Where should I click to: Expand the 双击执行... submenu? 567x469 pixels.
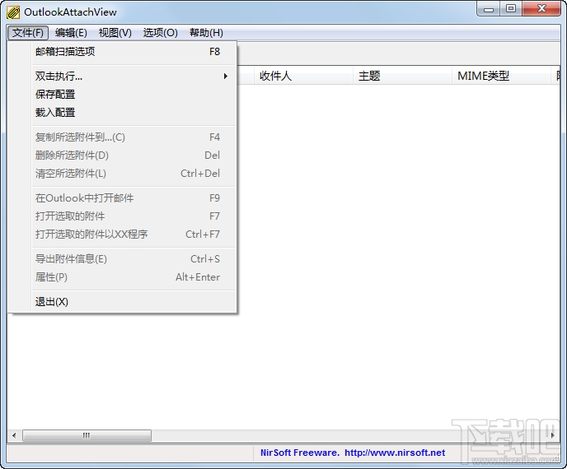coord(122,77)
